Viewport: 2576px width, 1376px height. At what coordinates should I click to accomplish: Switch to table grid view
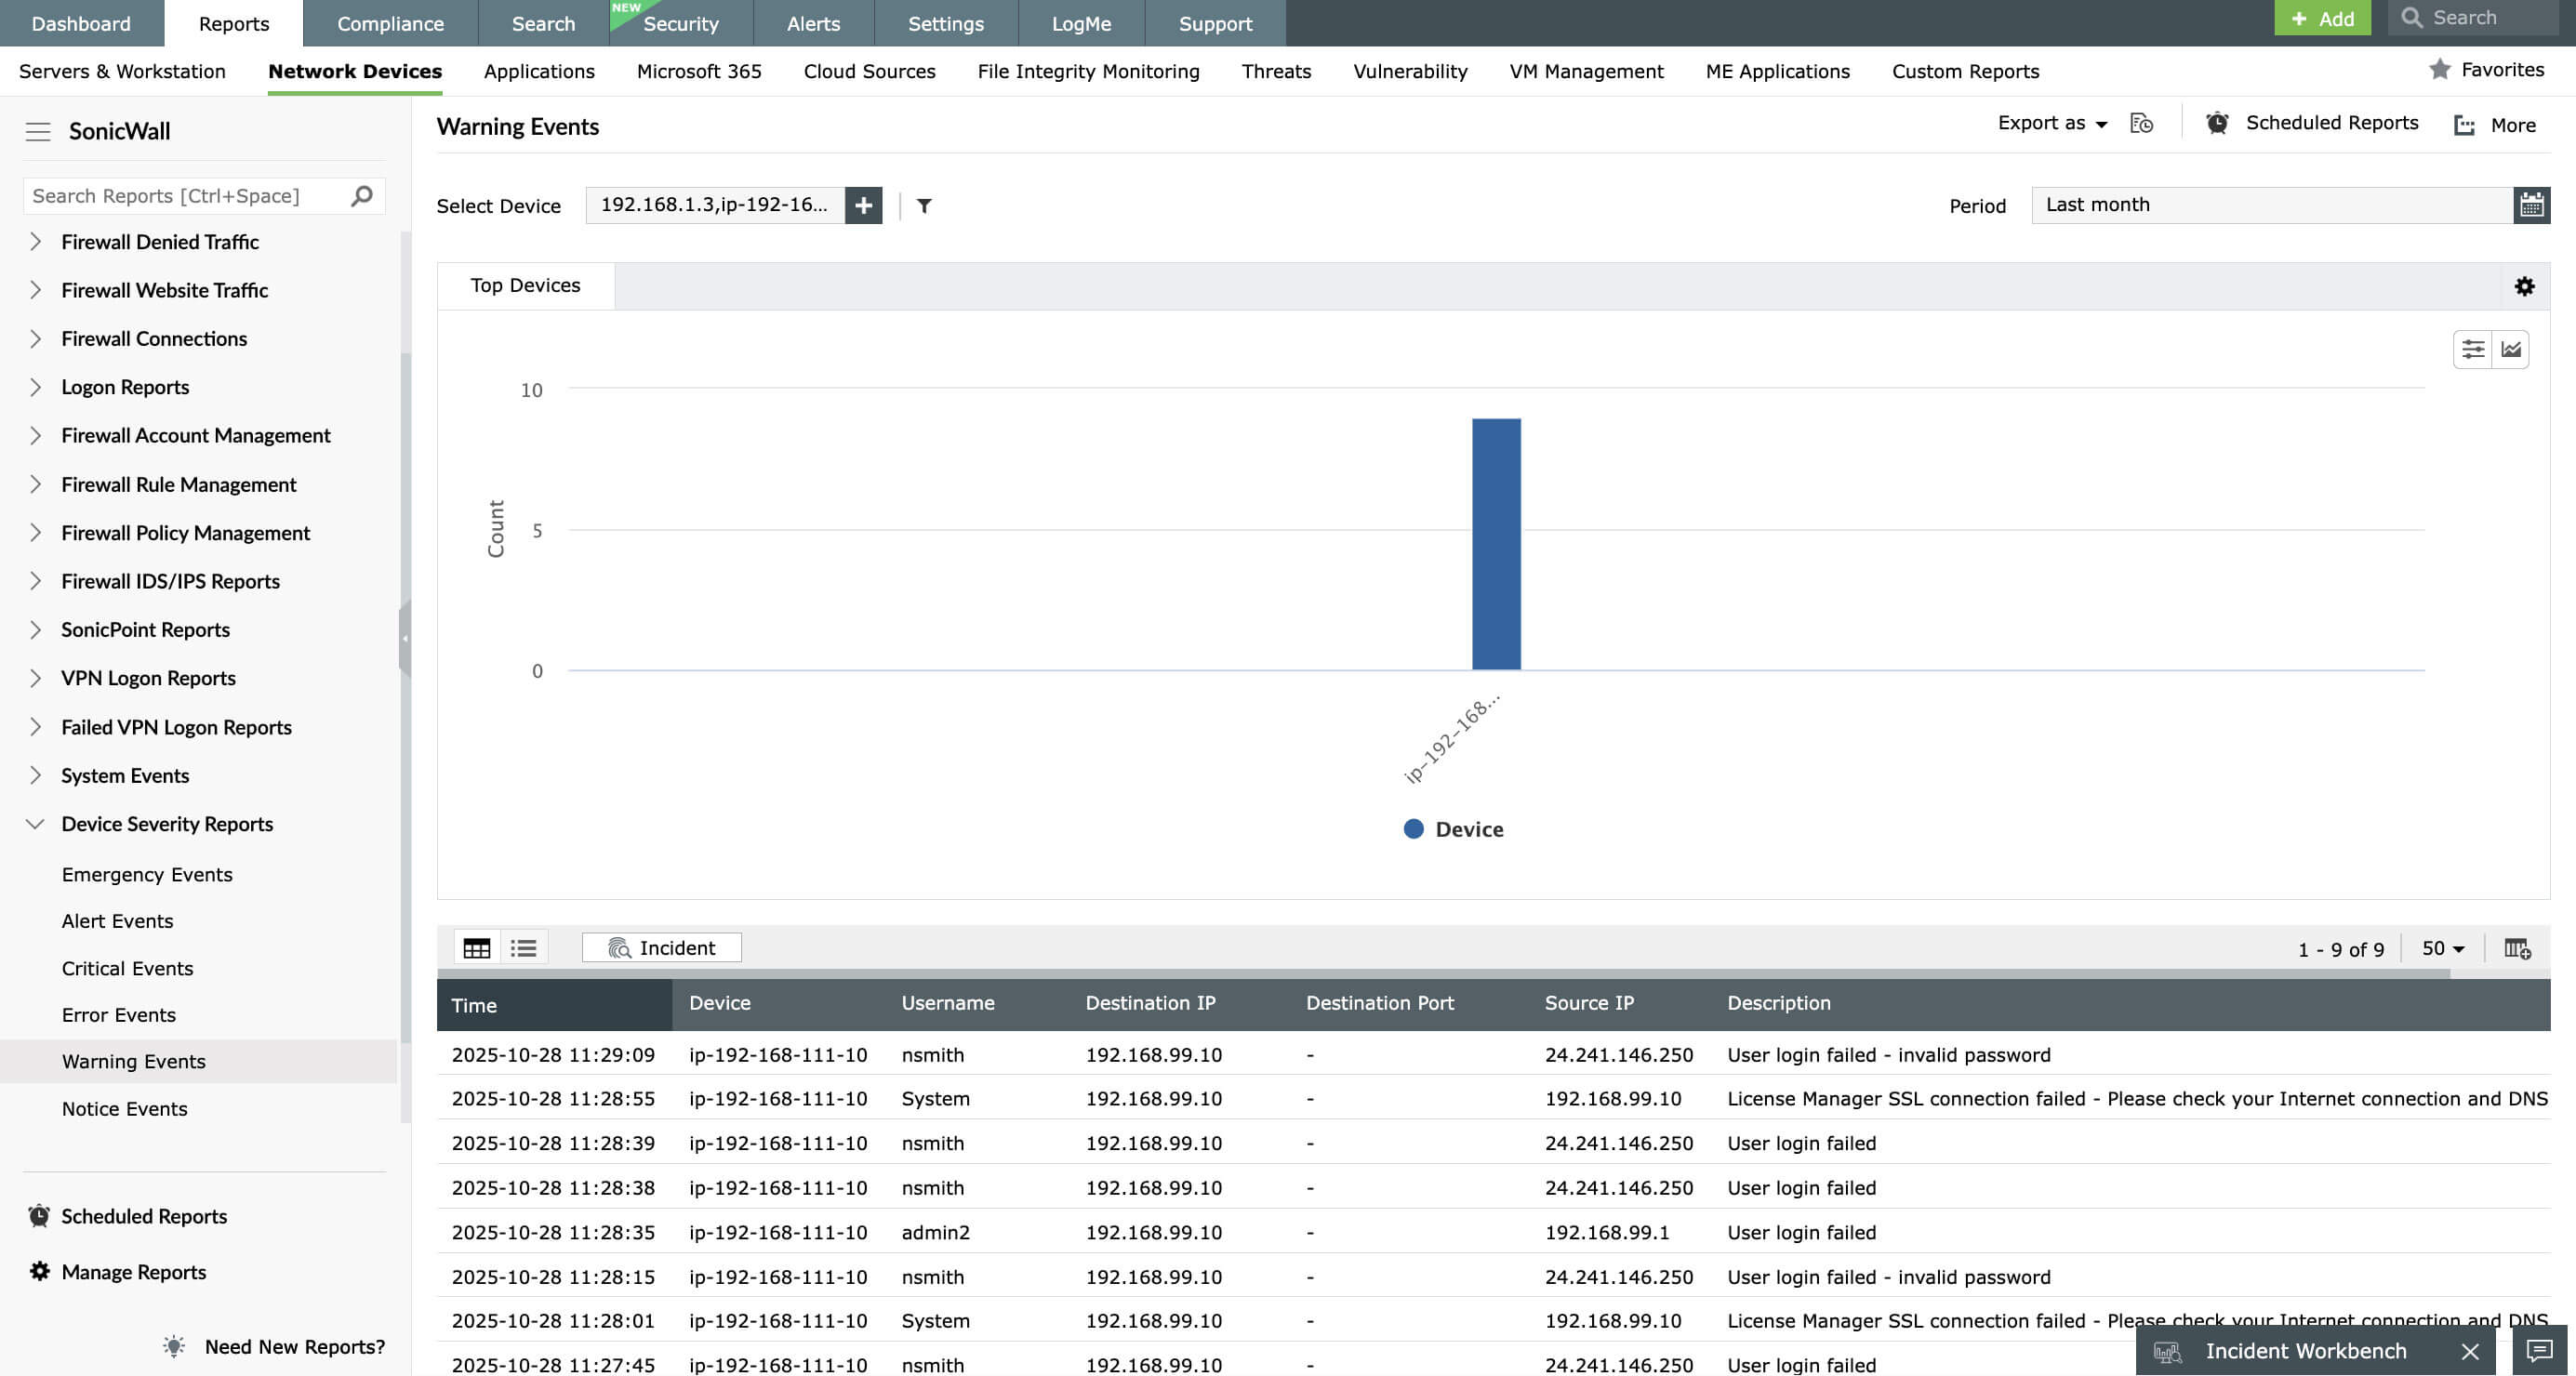point(477,948)
